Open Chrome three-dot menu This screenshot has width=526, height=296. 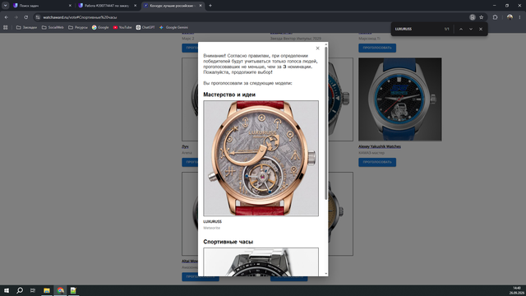[519, 17]
